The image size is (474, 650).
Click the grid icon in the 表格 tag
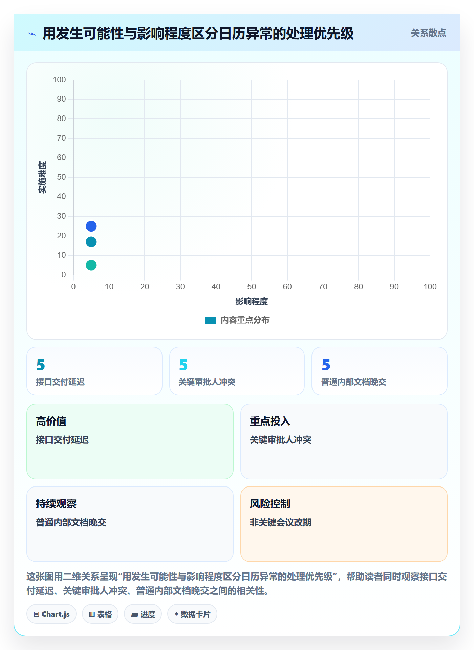tap(92, 614)
